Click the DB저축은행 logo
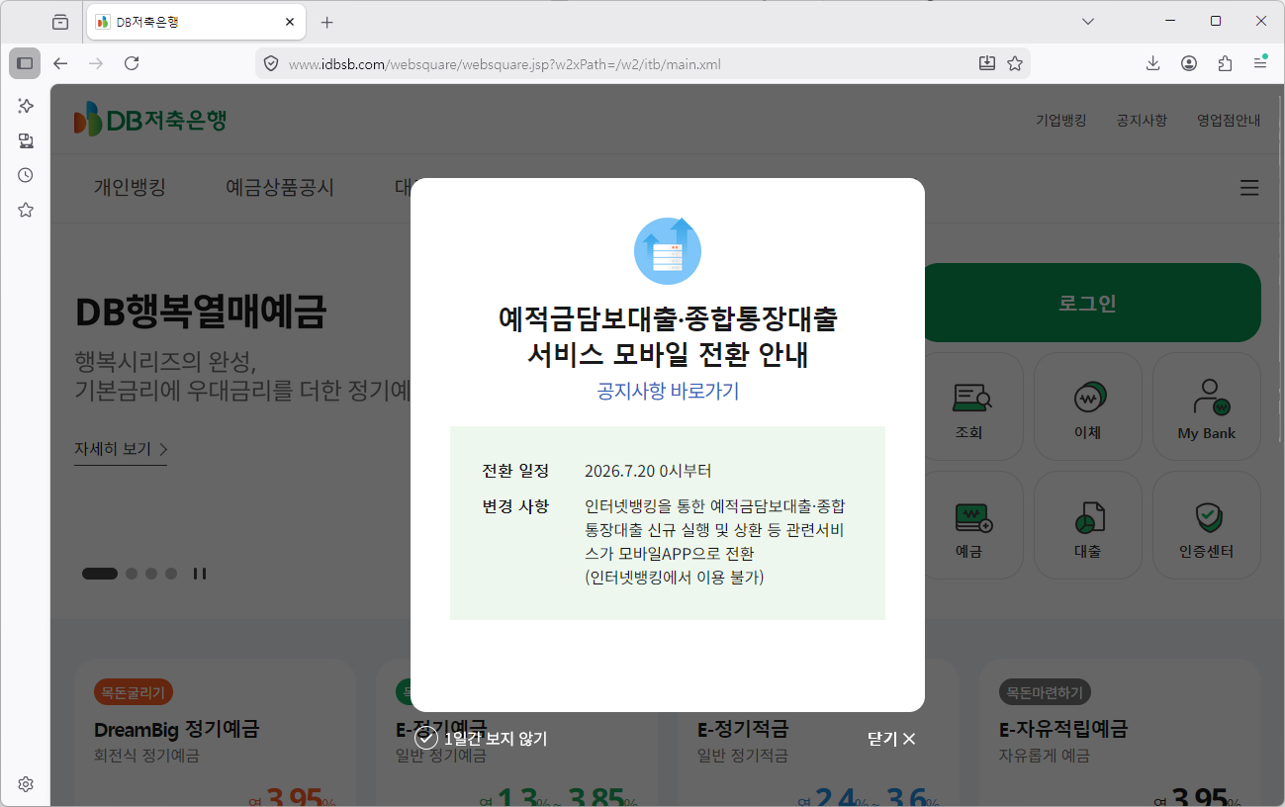Viewport: 1285px width, 807px height. (x=150, y=120)
